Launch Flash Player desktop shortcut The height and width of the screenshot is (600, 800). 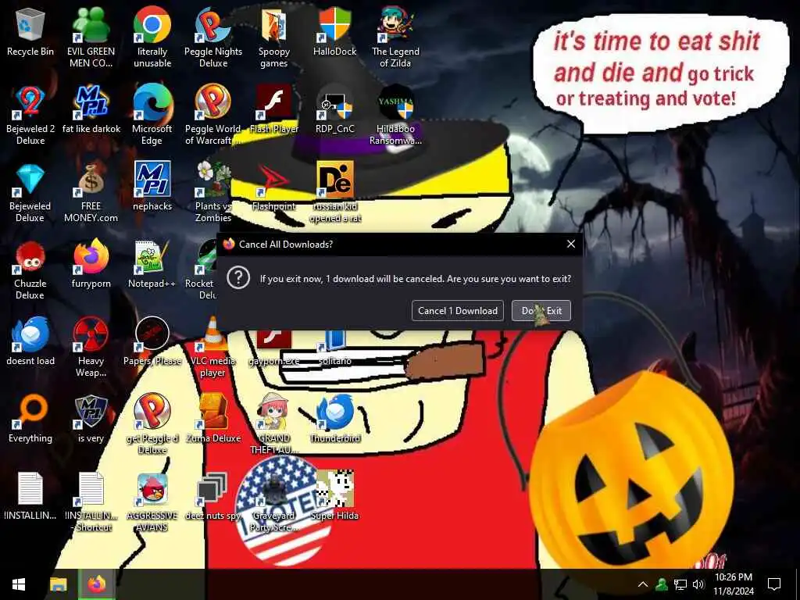[274, 109]
